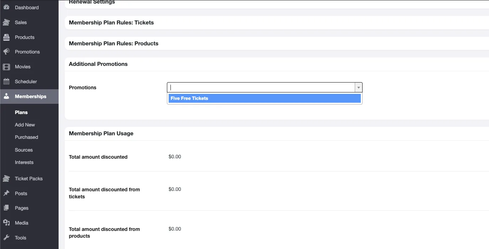
Task: Click the products discounted $0.00 value
Action: pyautogui.click(x=175, y=229)
